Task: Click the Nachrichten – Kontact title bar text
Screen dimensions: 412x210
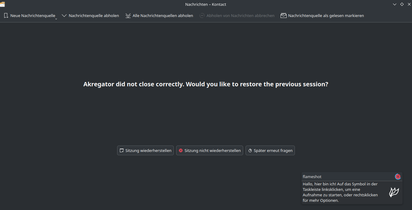Action: 206,4
